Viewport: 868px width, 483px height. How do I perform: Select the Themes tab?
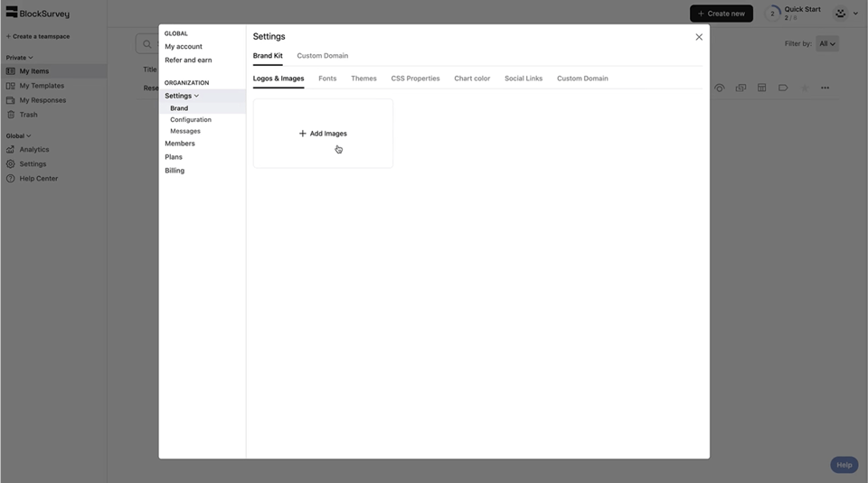pos(363,79)
